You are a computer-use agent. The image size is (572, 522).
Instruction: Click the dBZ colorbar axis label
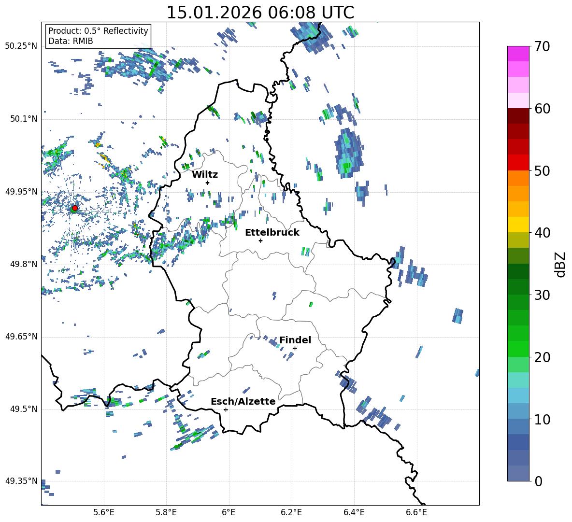pyautogui.click(x=560, y=264)
